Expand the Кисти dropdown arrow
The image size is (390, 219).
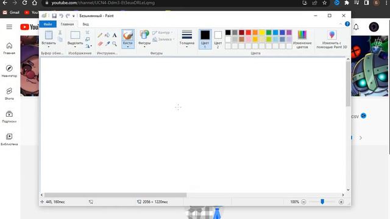coord(128,47)
